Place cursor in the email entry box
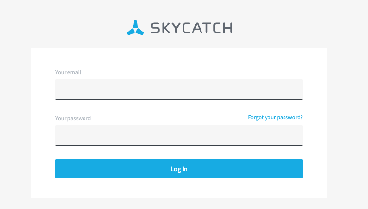The width and height of the screenshot is (368, 209). pyautogui.click(x=179, y=89)
